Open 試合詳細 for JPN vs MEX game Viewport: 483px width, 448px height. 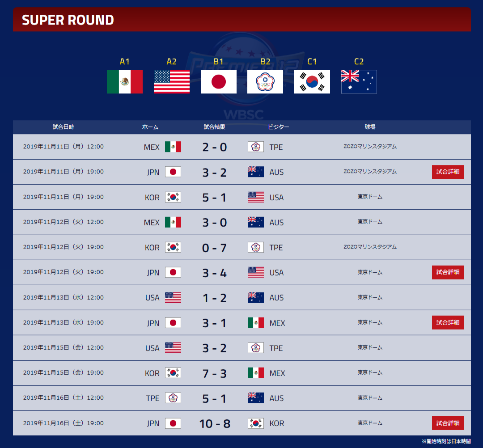[448, 323]
